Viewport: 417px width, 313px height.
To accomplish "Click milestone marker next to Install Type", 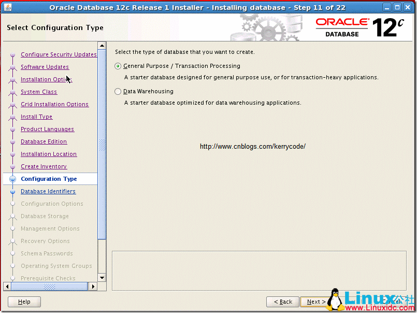I will coord(13,117).
